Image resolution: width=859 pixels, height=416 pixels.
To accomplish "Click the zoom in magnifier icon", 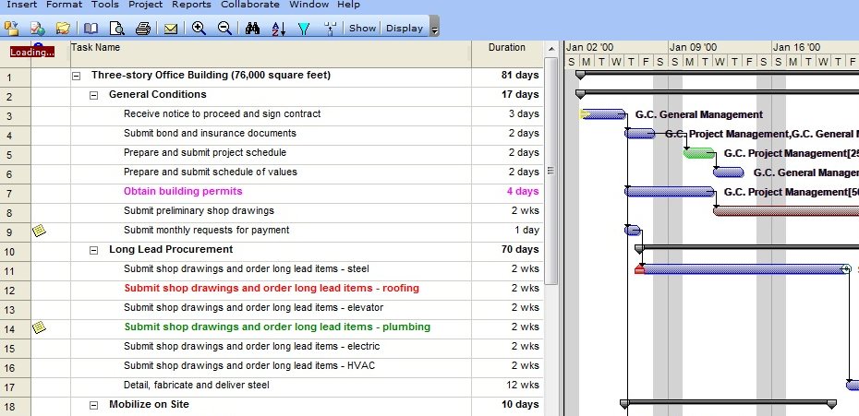I will tap(199, 29).
